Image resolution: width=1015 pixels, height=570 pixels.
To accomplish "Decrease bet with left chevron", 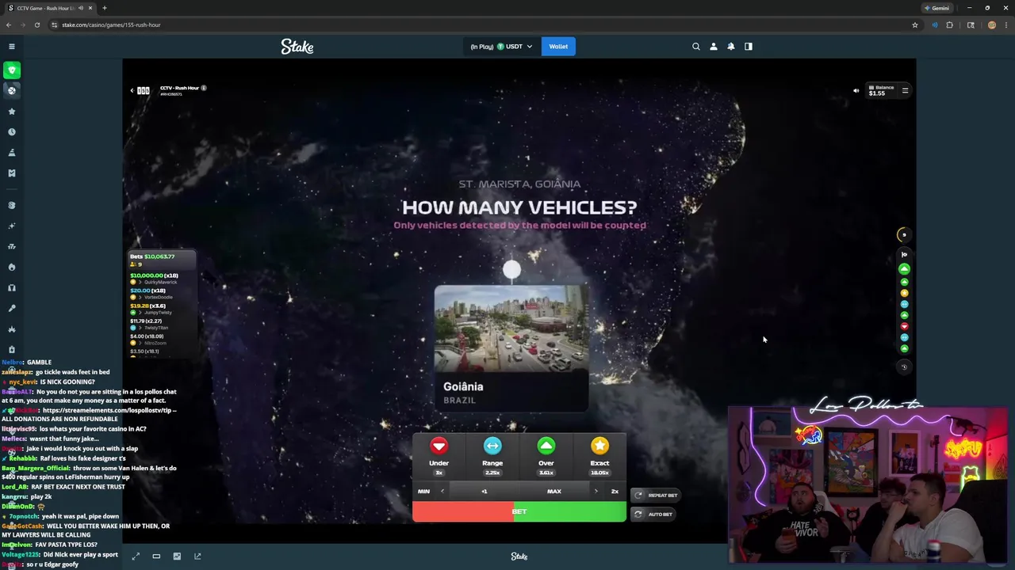I will pos(442,492).
